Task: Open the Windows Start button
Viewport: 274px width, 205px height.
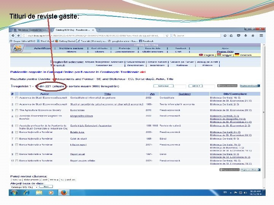Action: click(x=14, y=192)
